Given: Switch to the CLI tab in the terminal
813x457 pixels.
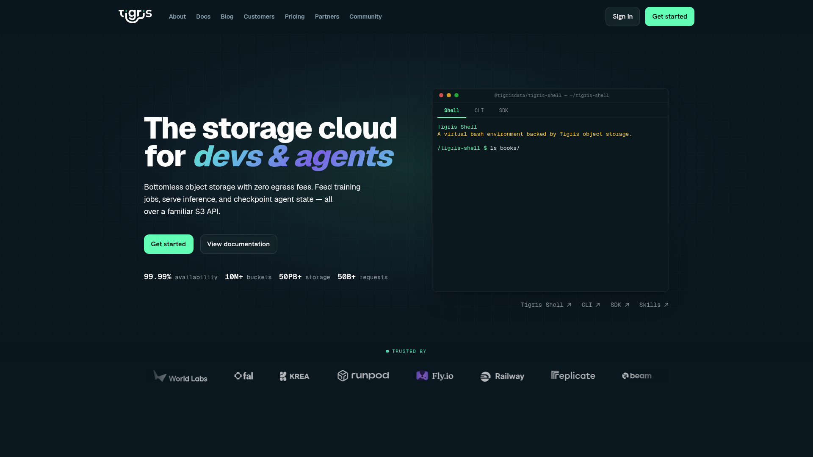Looking at the screenshot, I should (x=479, y=110).
